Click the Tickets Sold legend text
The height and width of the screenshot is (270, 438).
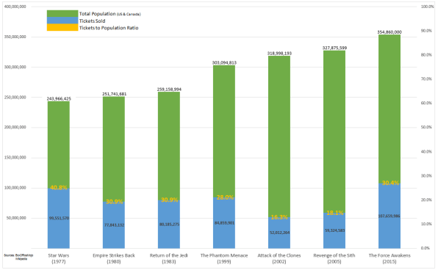[92, 21]
